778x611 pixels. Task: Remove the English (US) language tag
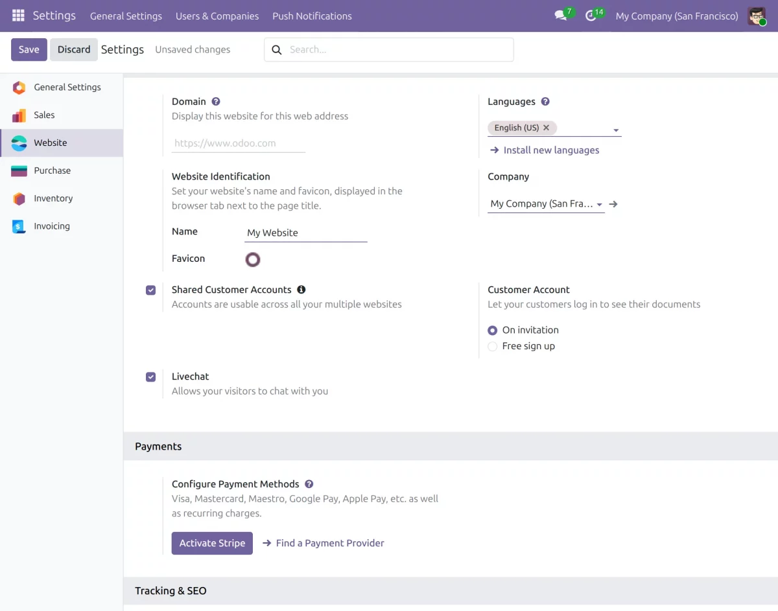[x=546, y=128]
